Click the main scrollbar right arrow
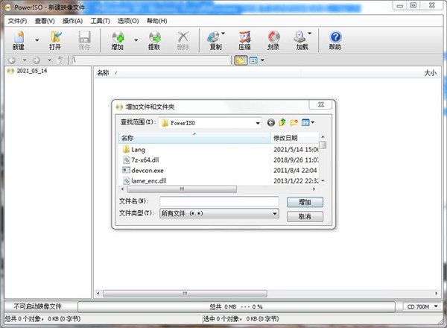This screenshot has width=447, height=328. [436, 293]
